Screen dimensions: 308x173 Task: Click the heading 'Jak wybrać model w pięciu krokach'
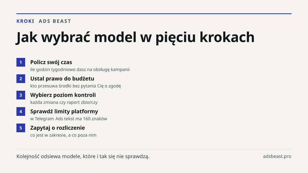[x=136, y=37]
